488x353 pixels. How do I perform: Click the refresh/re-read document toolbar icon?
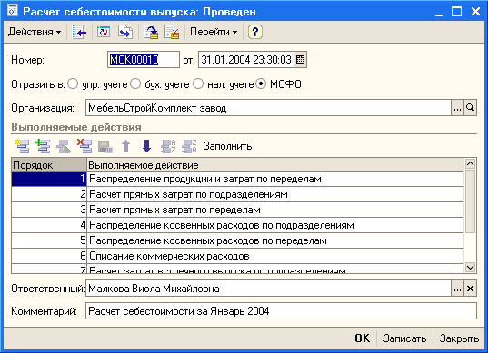click(104, 32)
